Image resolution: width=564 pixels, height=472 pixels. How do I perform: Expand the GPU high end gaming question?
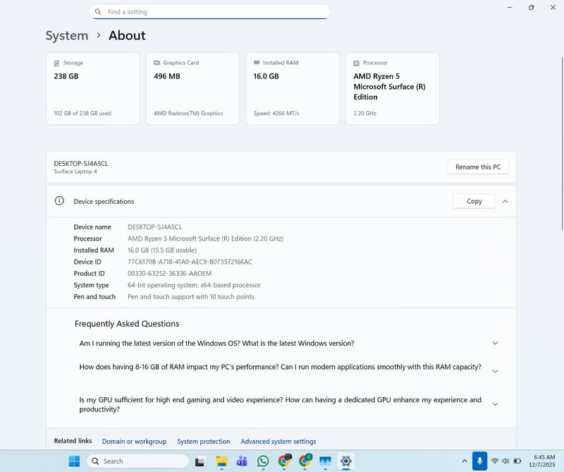coord(495,404)
